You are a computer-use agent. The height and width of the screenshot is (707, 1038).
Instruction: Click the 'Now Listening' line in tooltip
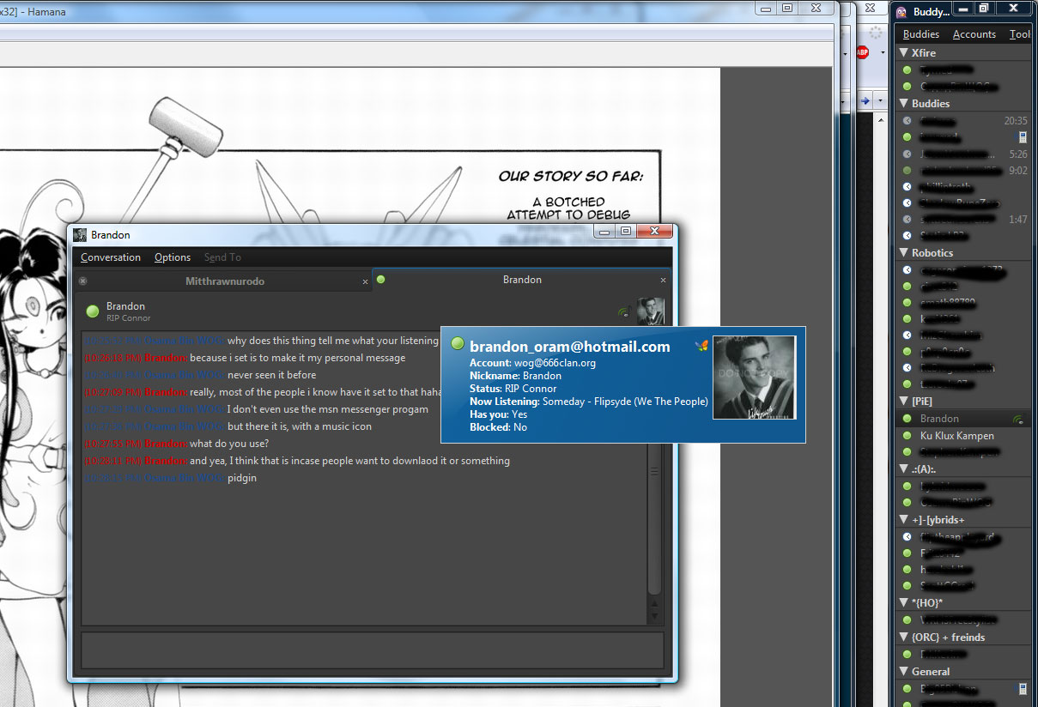tap(589, 402)
